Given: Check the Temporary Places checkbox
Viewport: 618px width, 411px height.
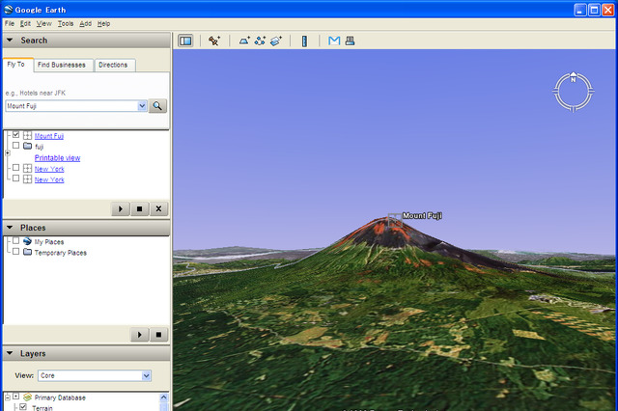Looking at the screenshot, I should point(15,251).
